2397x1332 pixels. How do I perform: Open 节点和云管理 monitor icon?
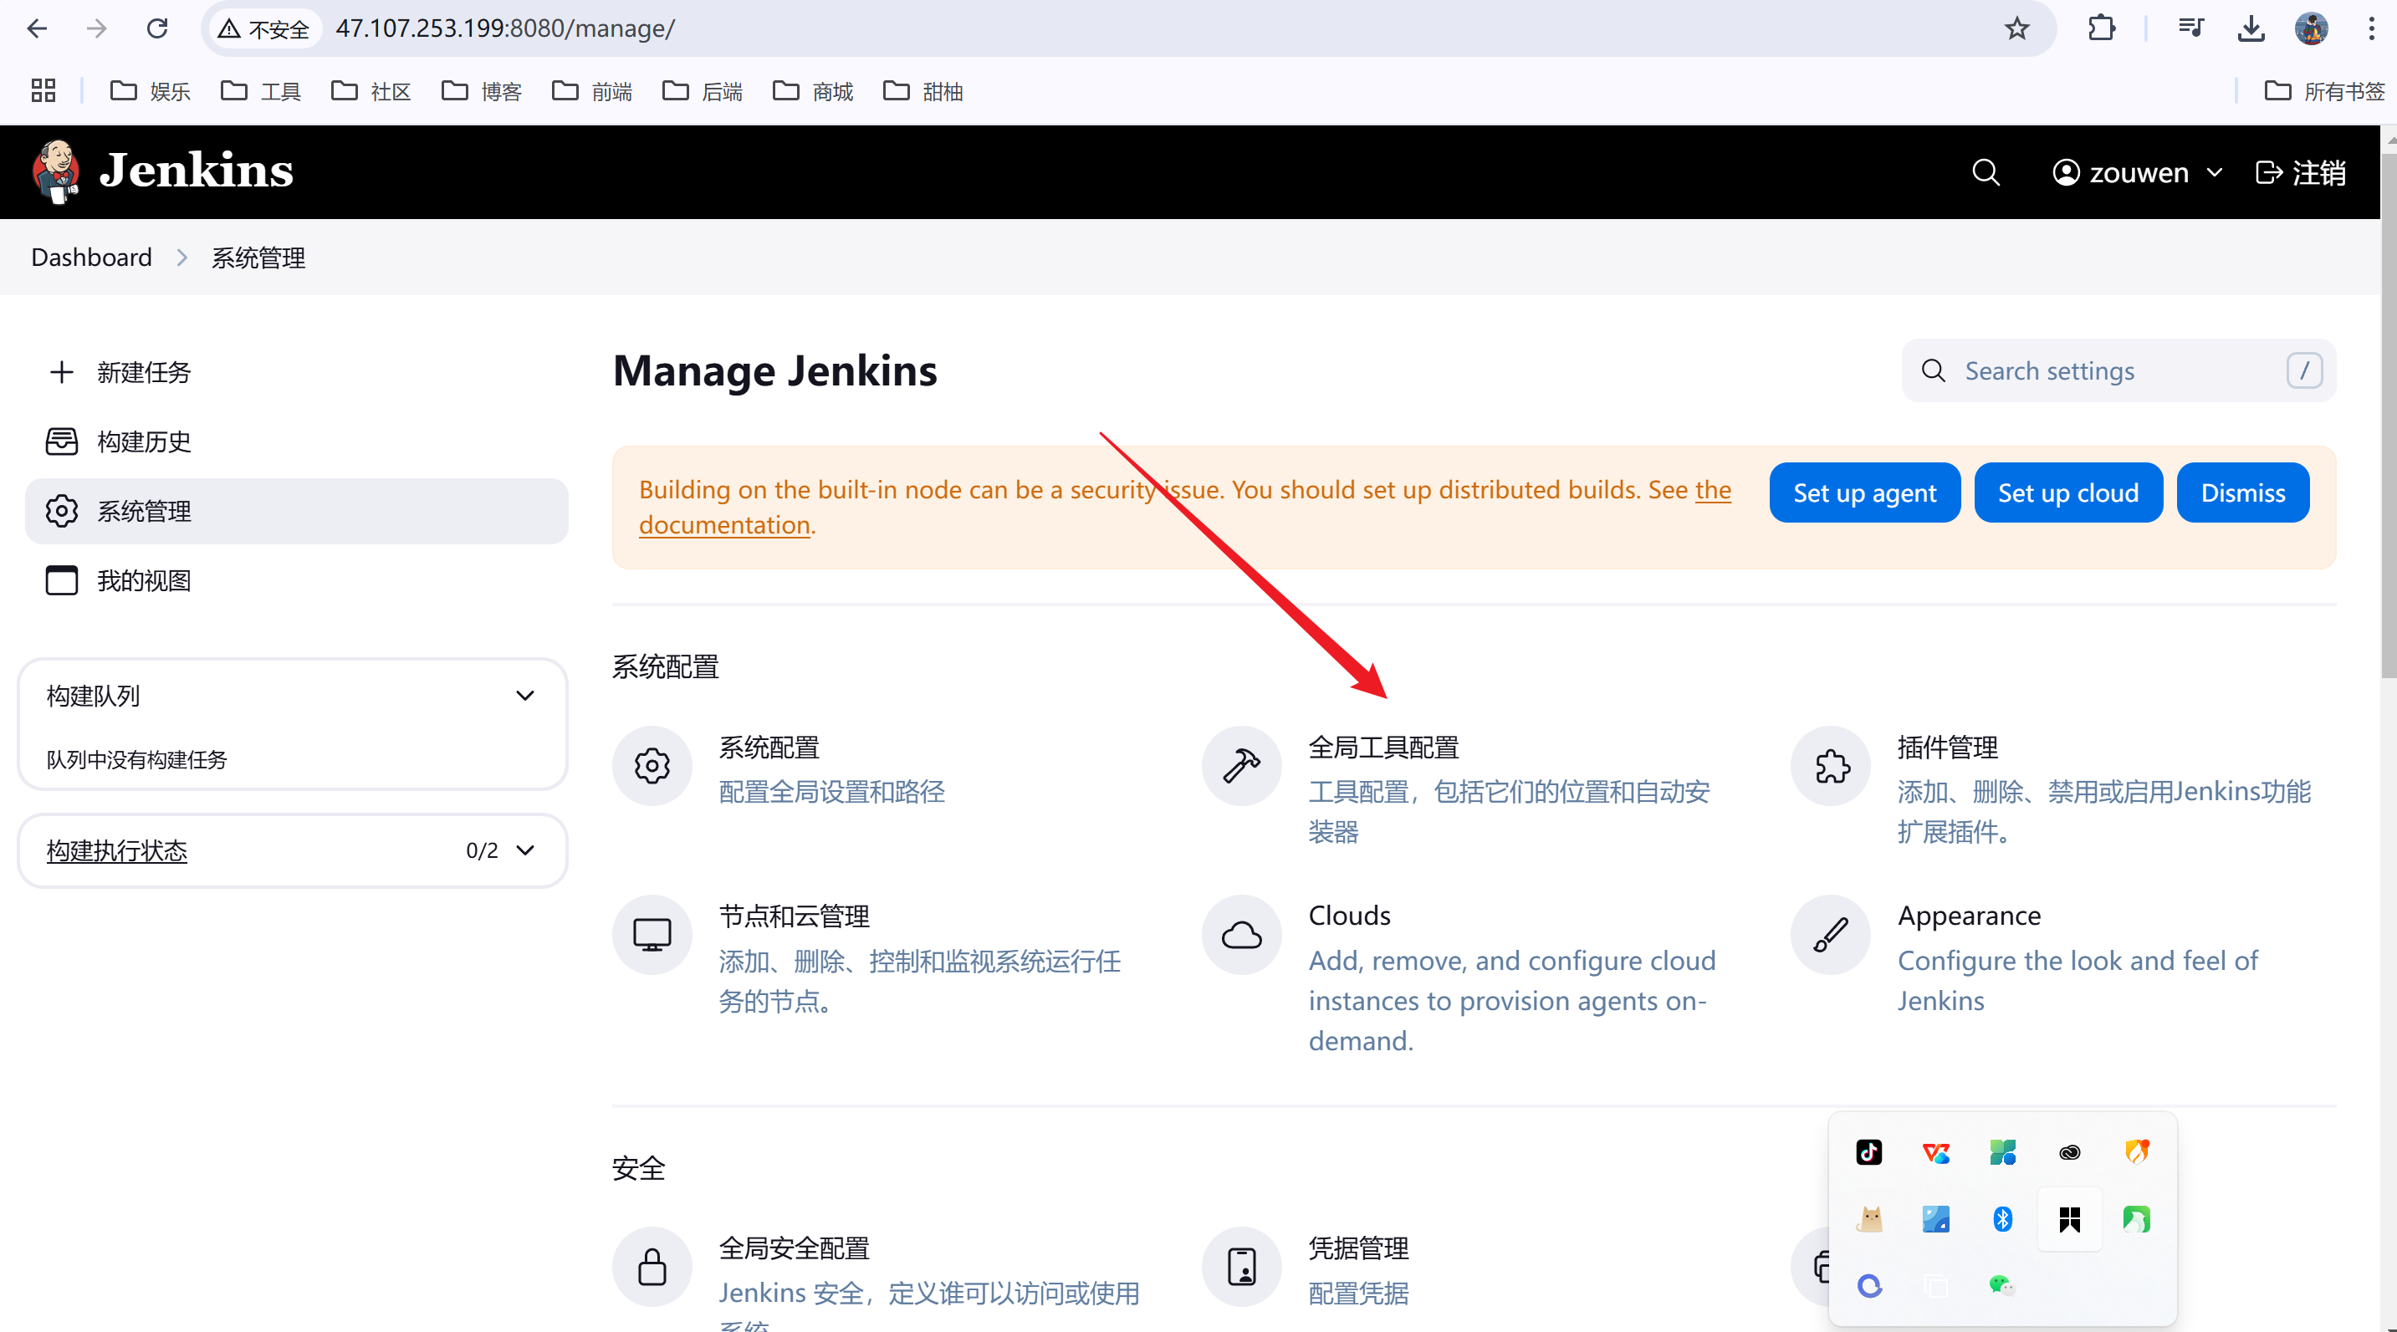tap(652, 934)
